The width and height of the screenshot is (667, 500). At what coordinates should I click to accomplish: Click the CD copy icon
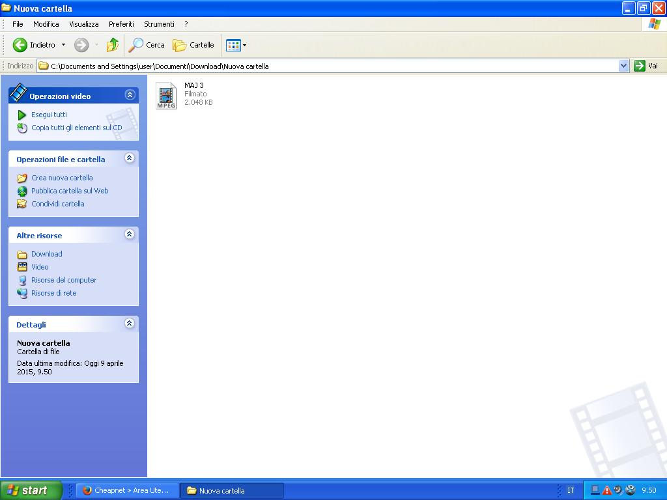tap(22, 128)
